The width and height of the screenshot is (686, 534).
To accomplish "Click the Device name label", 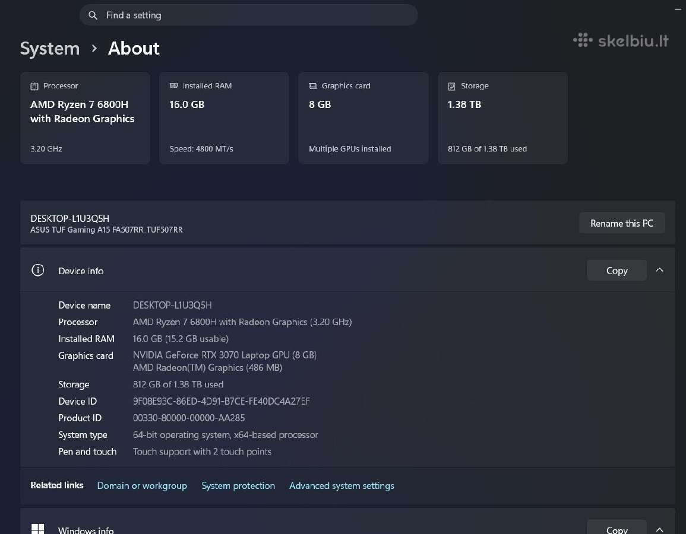I will coord(84,305).
